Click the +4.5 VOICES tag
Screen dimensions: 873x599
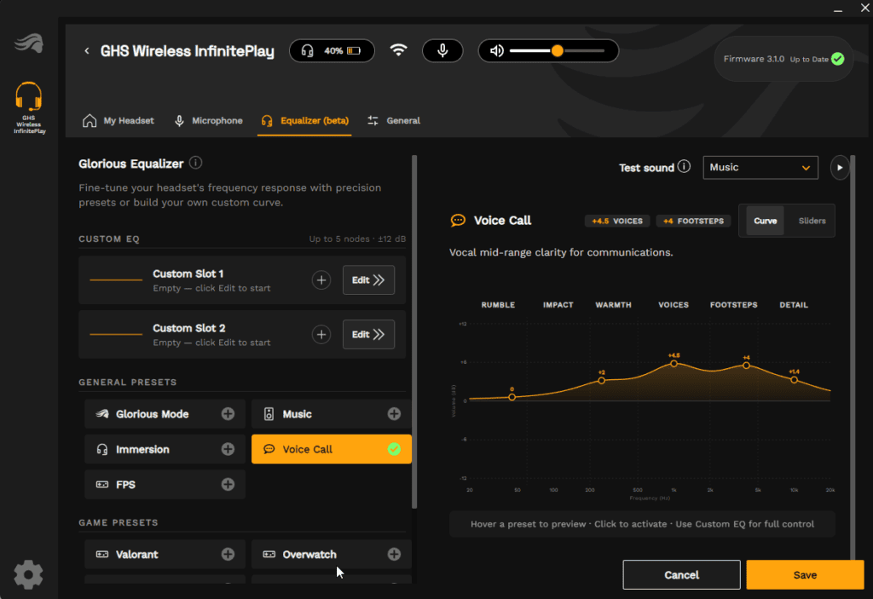617,221
